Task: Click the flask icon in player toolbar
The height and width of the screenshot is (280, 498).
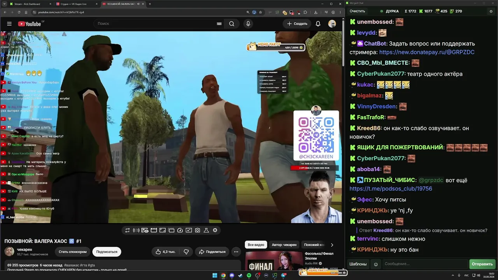Action: tap(206, 230)
